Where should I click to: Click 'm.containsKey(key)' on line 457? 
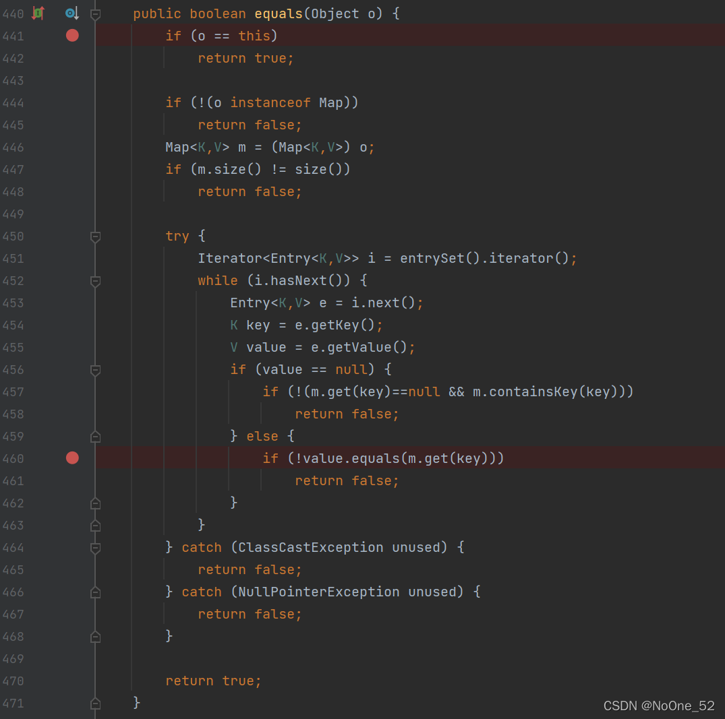coord(549,392)
